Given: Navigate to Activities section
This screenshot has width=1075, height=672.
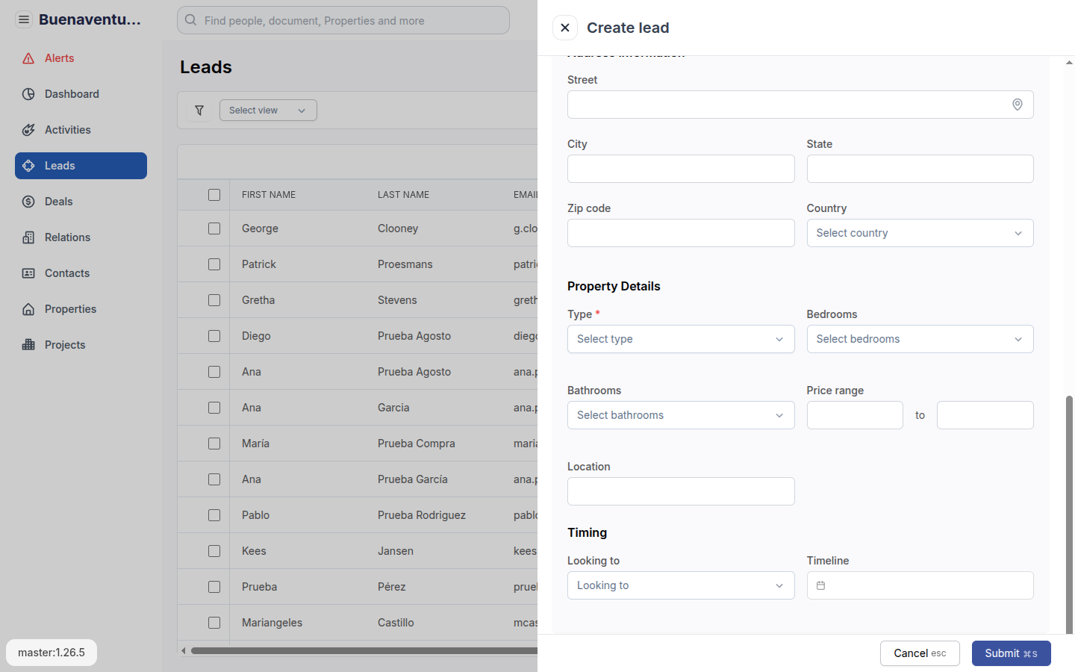Looking at the screenshot, I should [81, 130].
